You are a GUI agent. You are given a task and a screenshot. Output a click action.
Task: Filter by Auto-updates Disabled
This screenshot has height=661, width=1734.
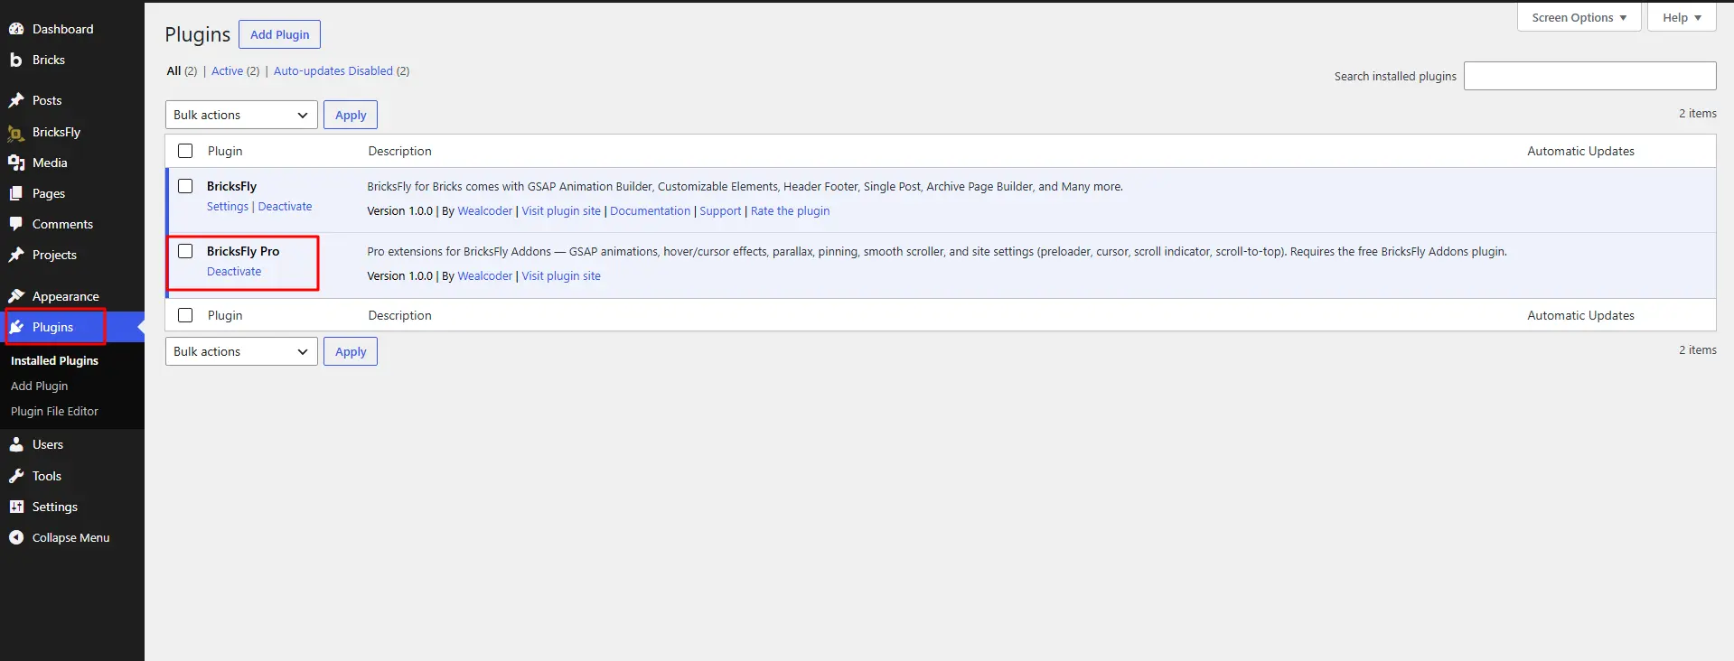pos(333,70)
